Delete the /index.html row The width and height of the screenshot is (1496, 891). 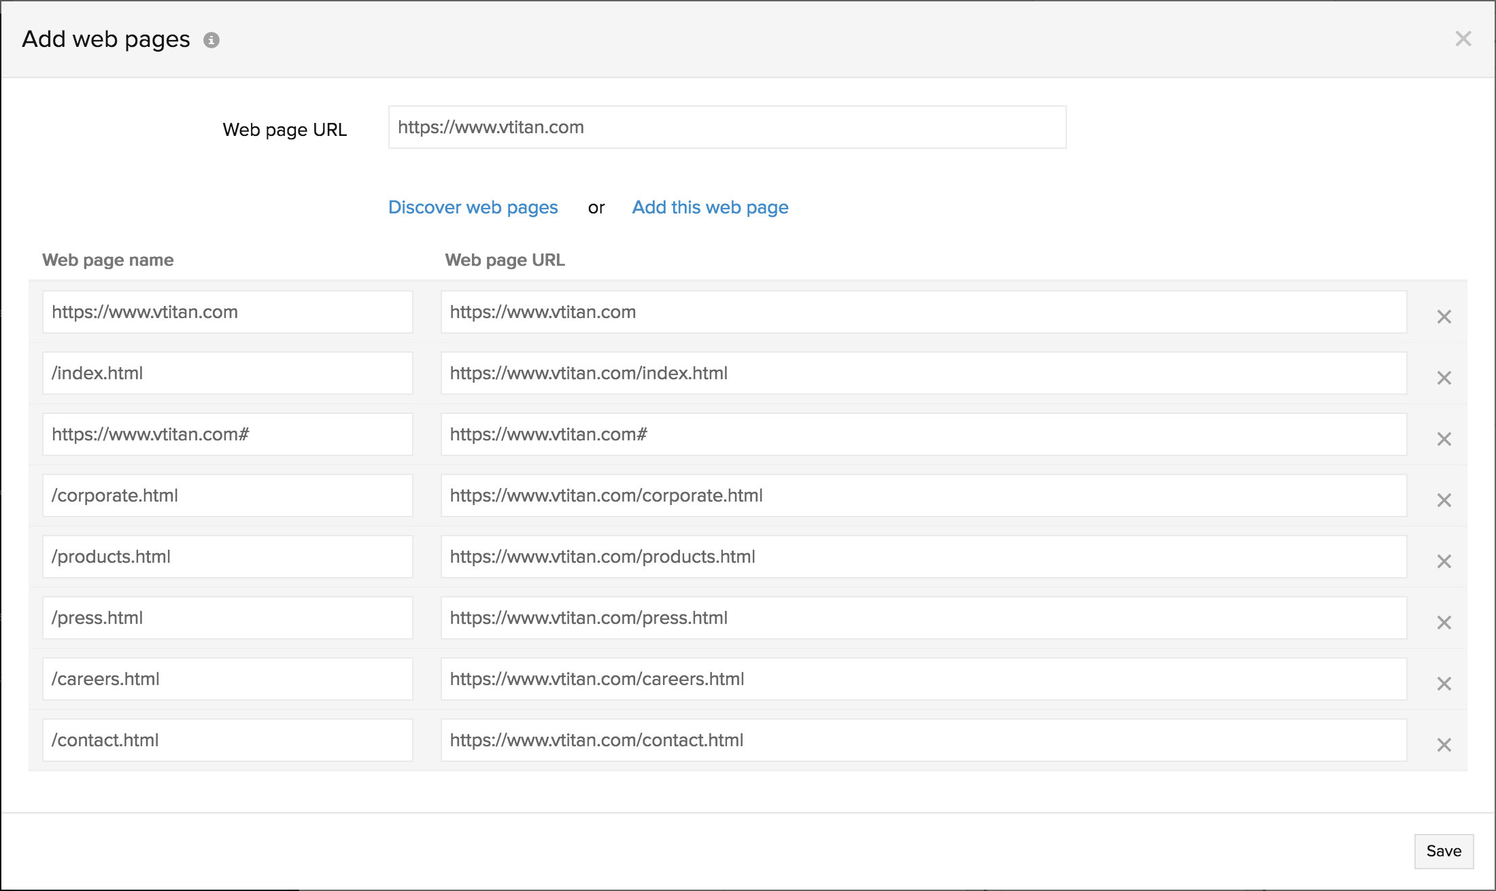(1444, 378)
